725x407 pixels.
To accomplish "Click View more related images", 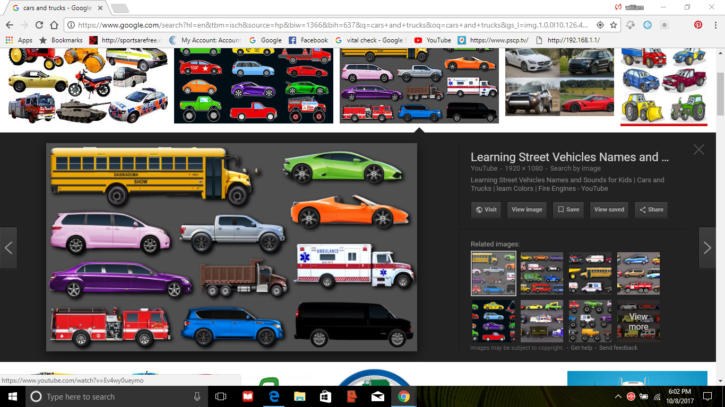I will (x=638, y=321).
